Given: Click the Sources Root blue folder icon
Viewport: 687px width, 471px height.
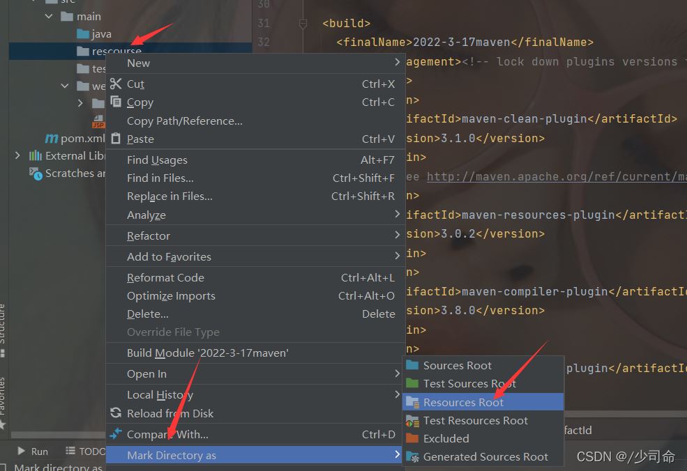Looking at the screenshot, I should pos(412,365).
